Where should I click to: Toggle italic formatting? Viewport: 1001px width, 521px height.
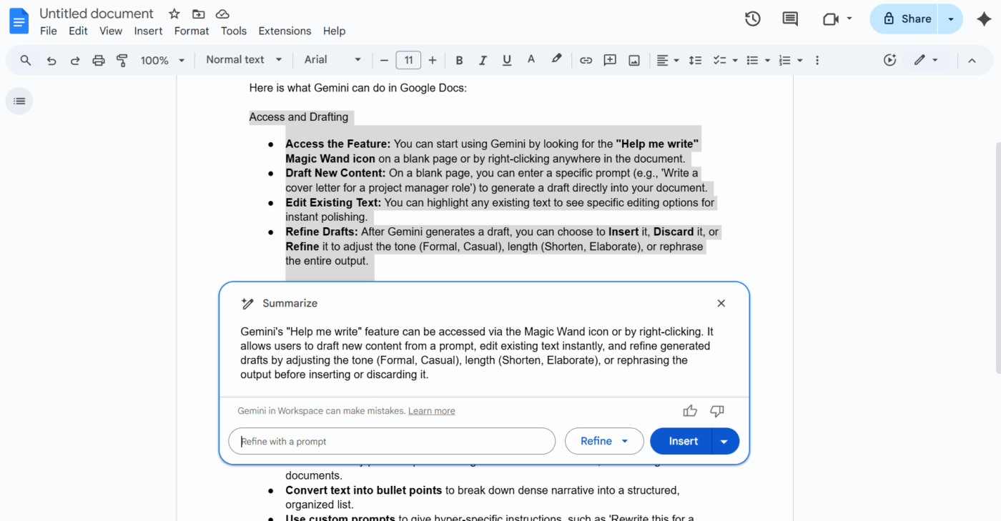(x=483, y=60)
